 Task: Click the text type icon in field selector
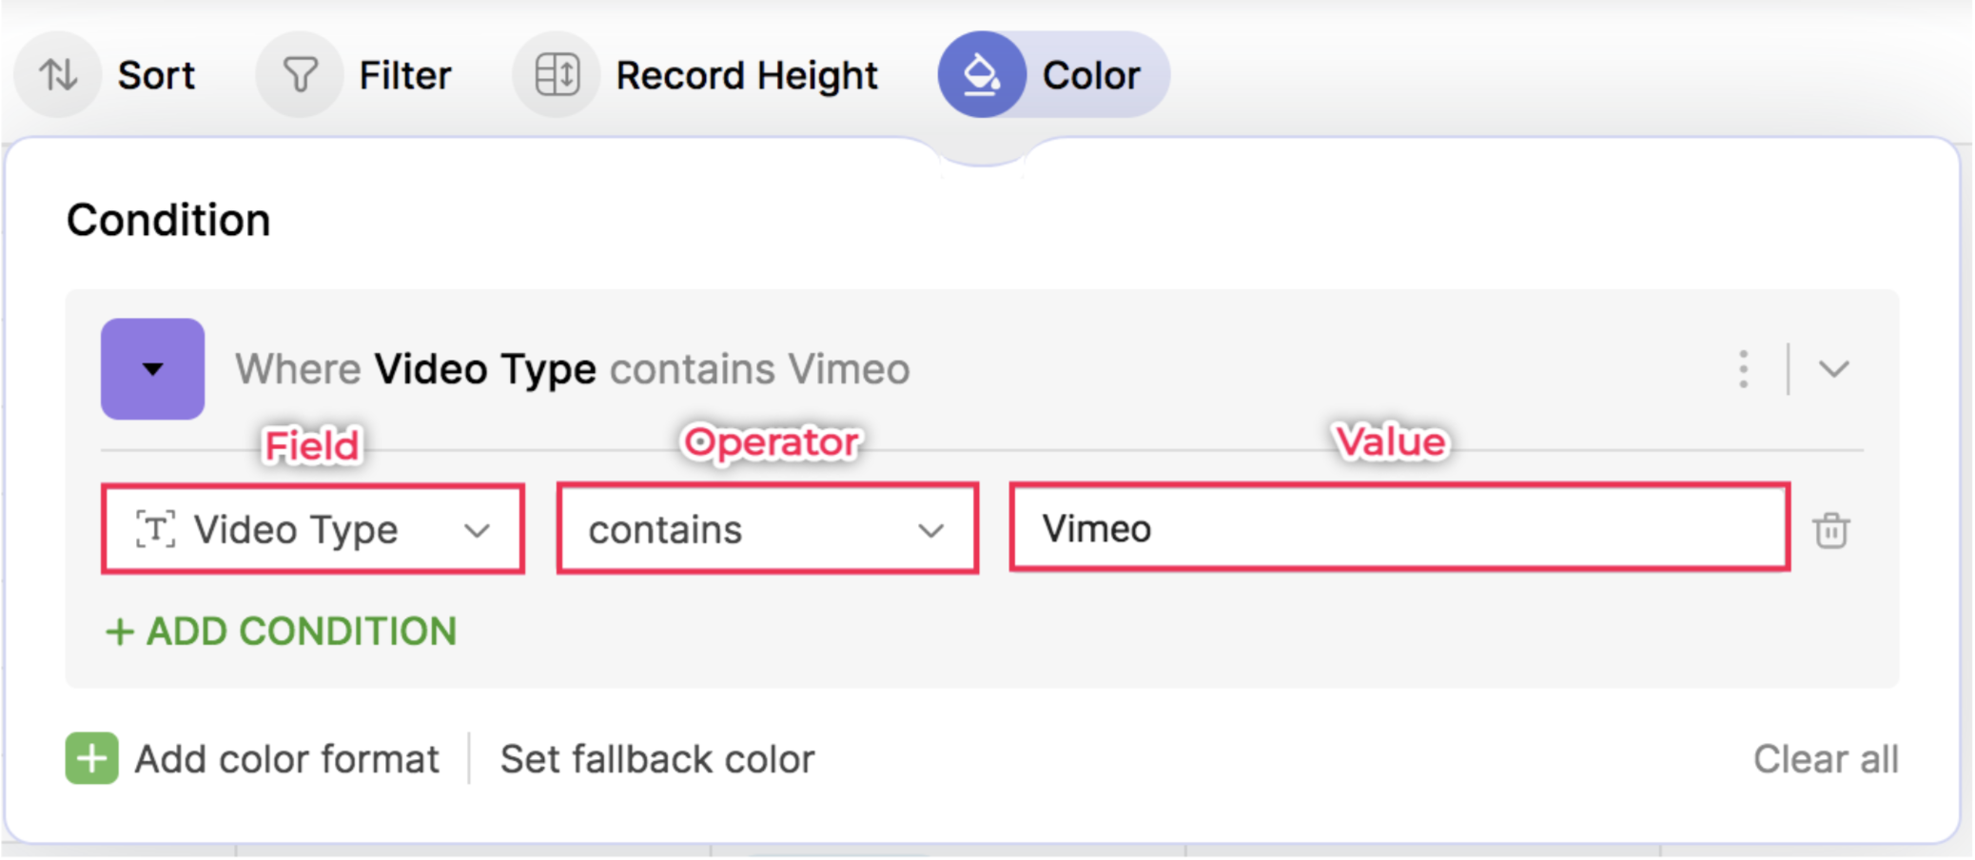click(x=155, y=529)
